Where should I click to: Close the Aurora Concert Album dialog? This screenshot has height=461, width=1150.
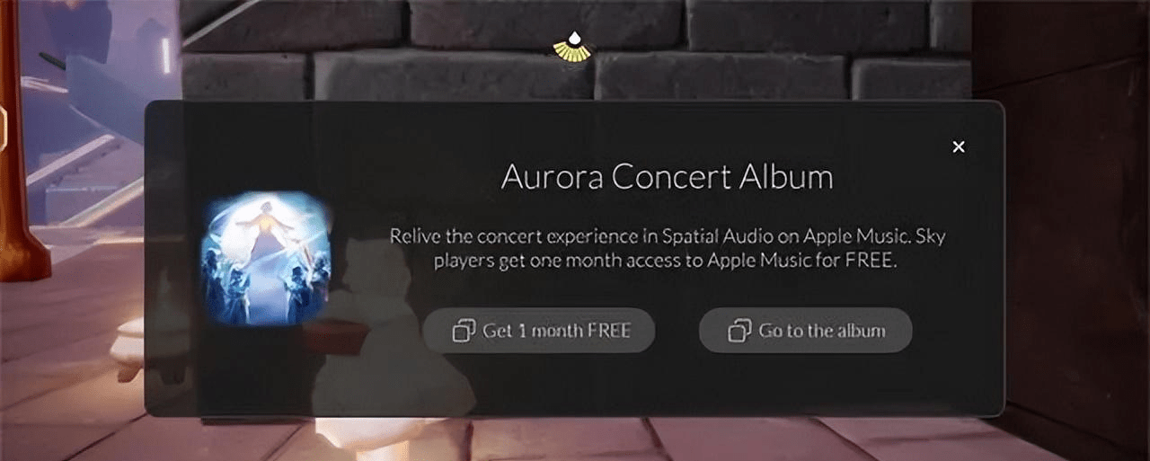[959, 146]
